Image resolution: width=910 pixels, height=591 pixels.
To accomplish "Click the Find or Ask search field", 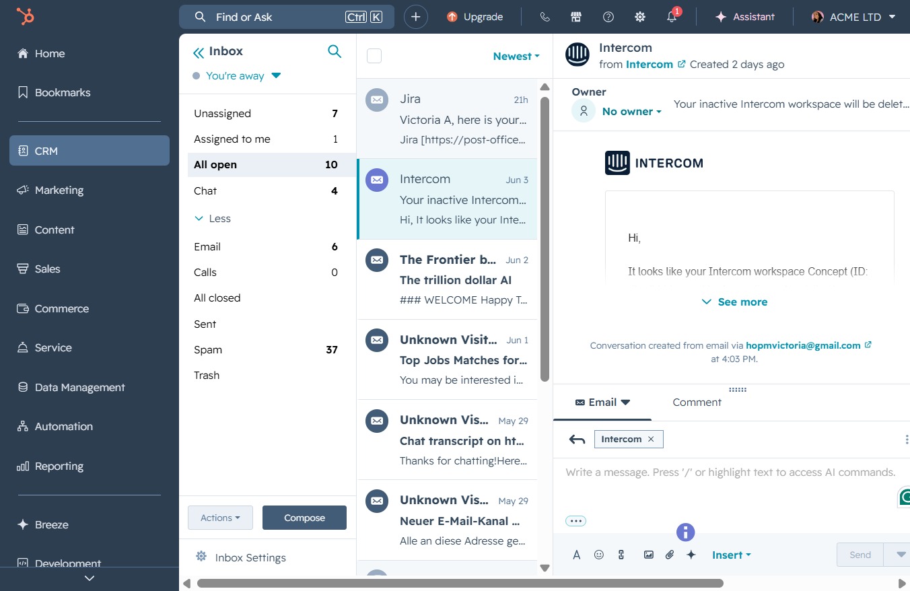I will point(286,17).
